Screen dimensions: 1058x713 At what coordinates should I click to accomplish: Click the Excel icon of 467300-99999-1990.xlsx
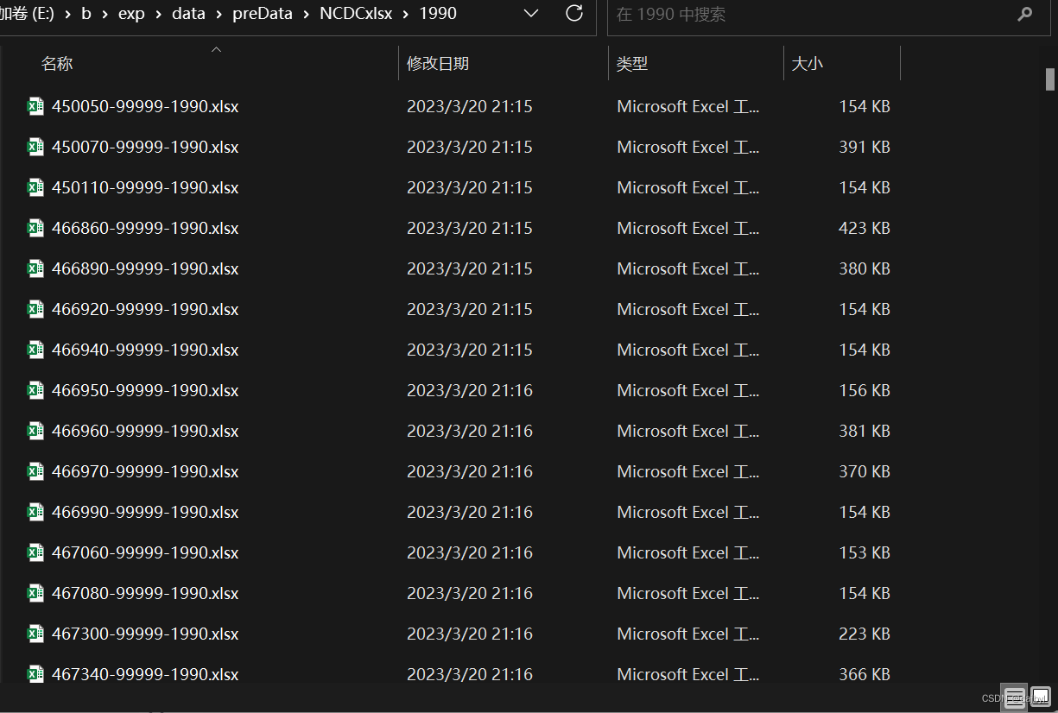[35, 634]
